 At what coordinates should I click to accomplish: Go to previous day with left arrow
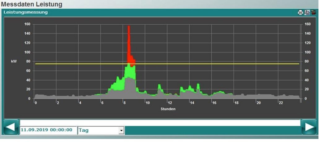click(11, 127)
